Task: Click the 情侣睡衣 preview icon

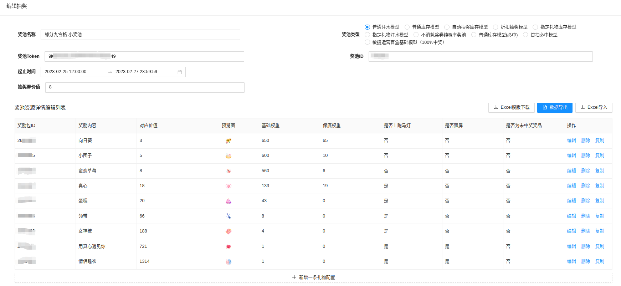Action: pyautogui.click(x=229, y=262)
